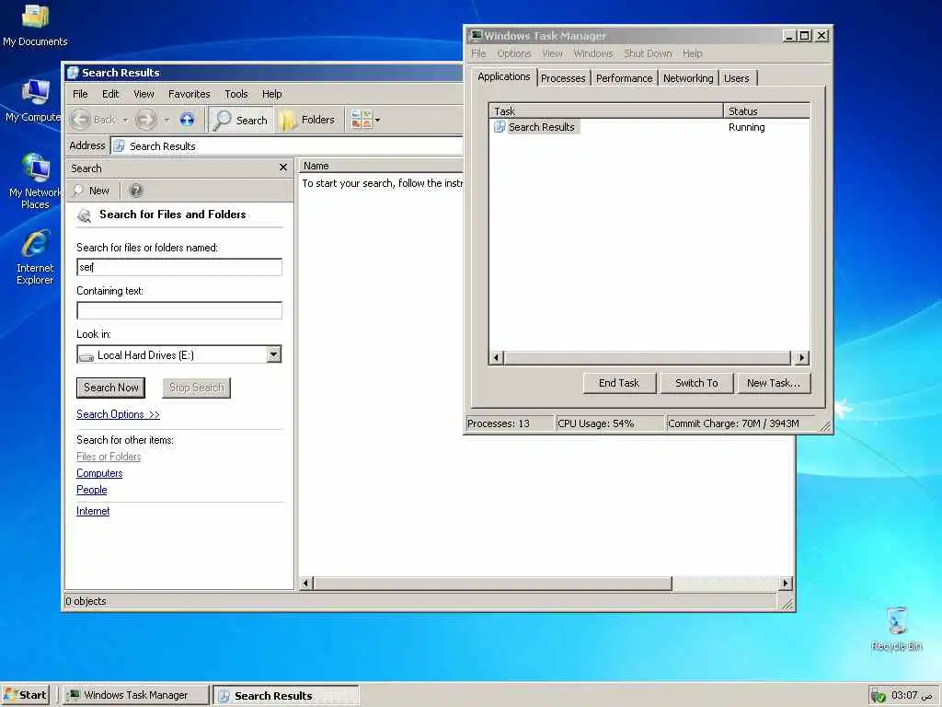The width and height of the screenshot is (942, 707).
Task: Click right arrow of results scrollbar
Action: 786,583
